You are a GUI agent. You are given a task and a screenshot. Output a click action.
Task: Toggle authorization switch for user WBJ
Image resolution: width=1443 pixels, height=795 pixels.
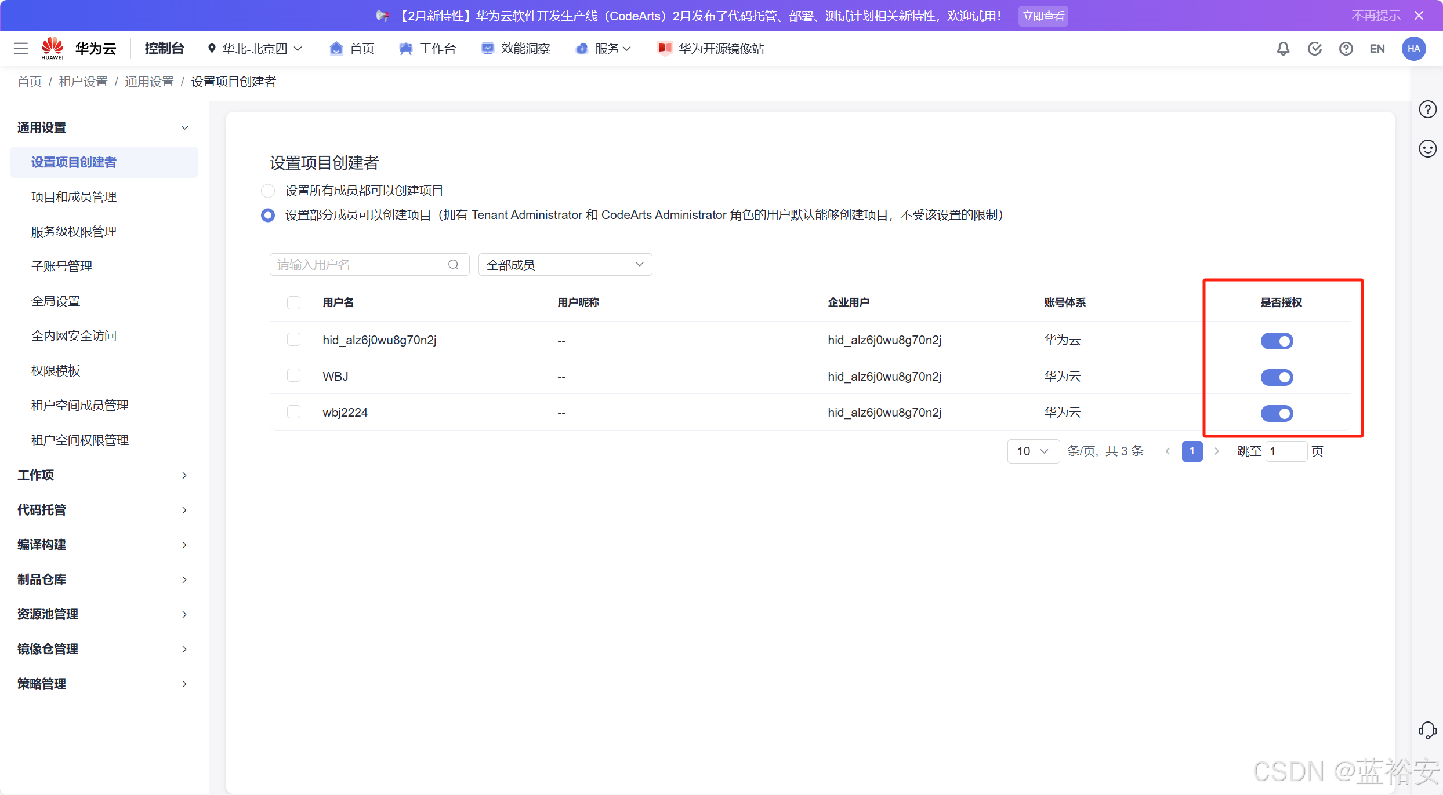(x=1277, y=377)
